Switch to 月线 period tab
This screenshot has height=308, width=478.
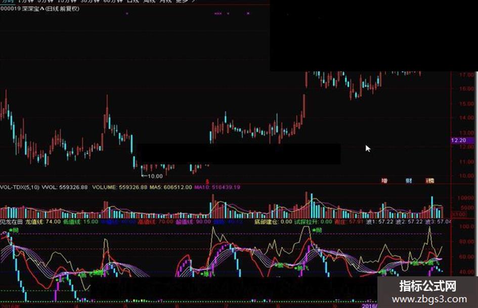click(x=165, y=1)
